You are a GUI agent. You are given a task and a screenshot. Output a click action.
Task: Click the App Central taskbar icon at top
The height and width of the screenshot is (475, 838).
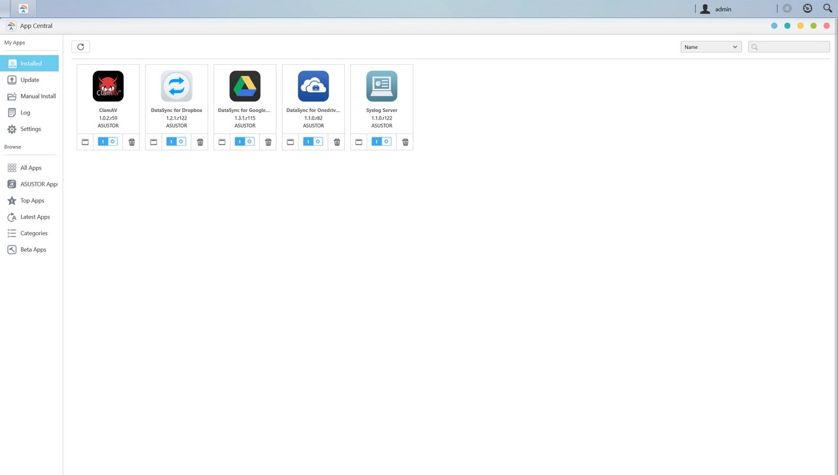[24, 9]
